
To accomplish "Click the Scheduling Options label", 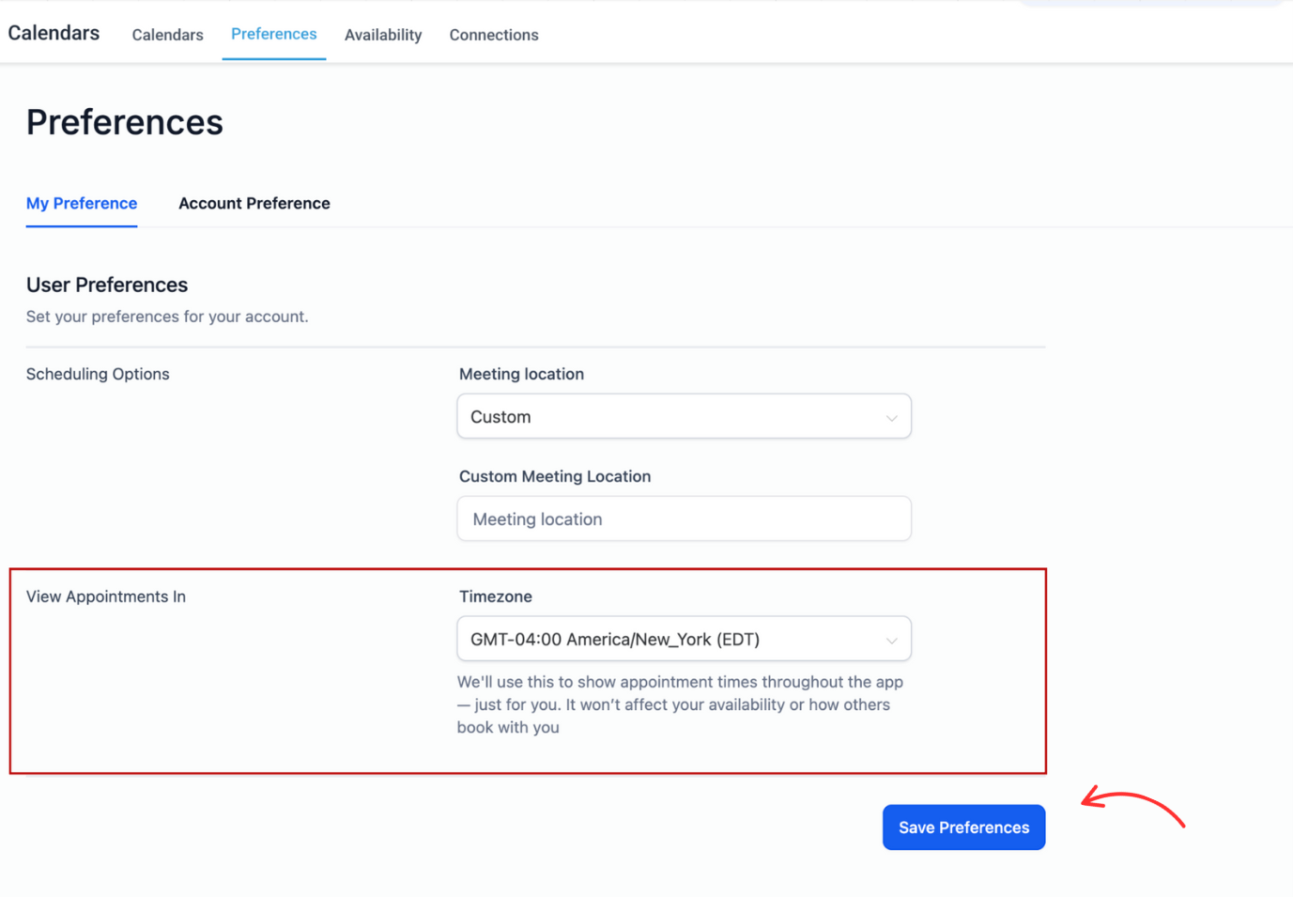I will tap(98, 374).
